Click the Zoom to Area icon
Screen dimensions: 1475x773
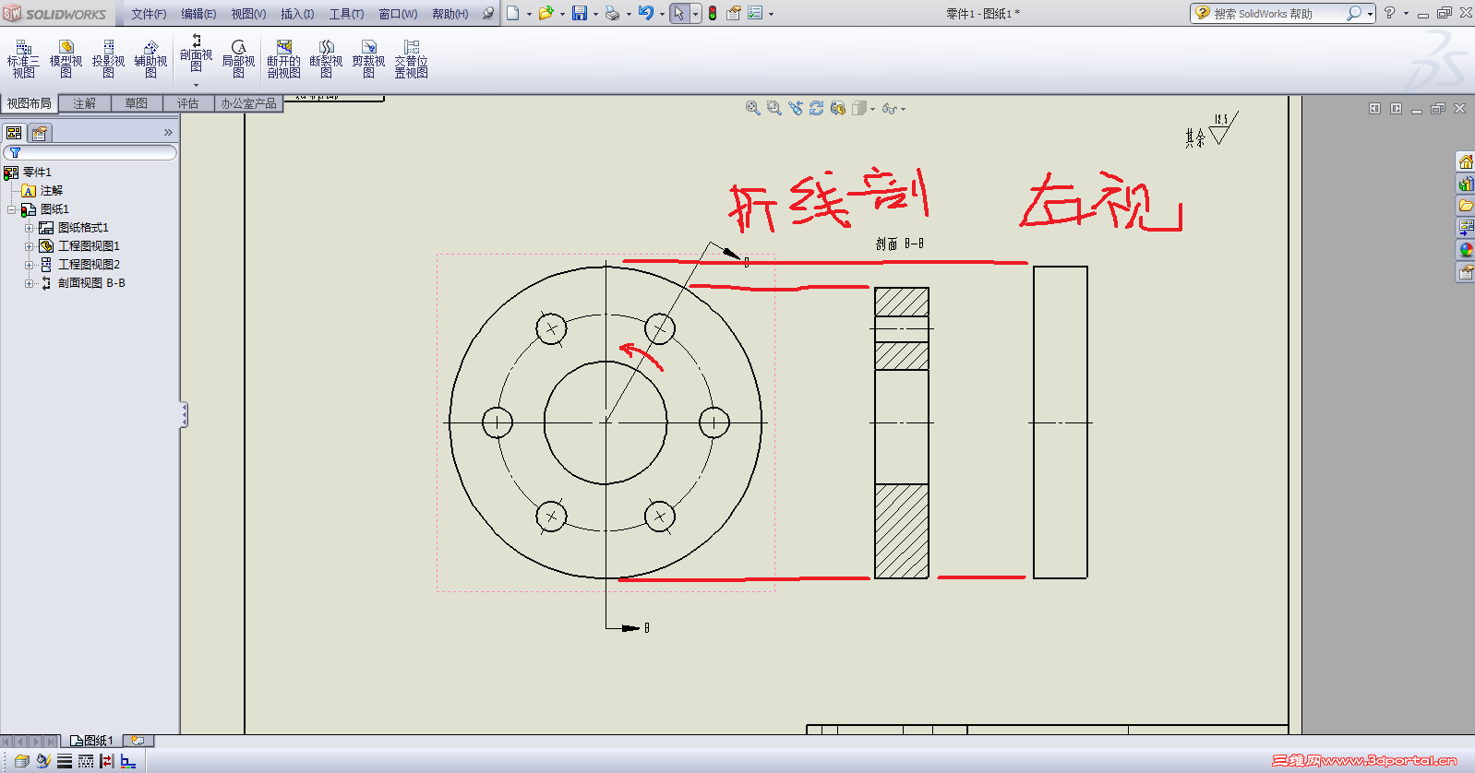pos(774,108)
